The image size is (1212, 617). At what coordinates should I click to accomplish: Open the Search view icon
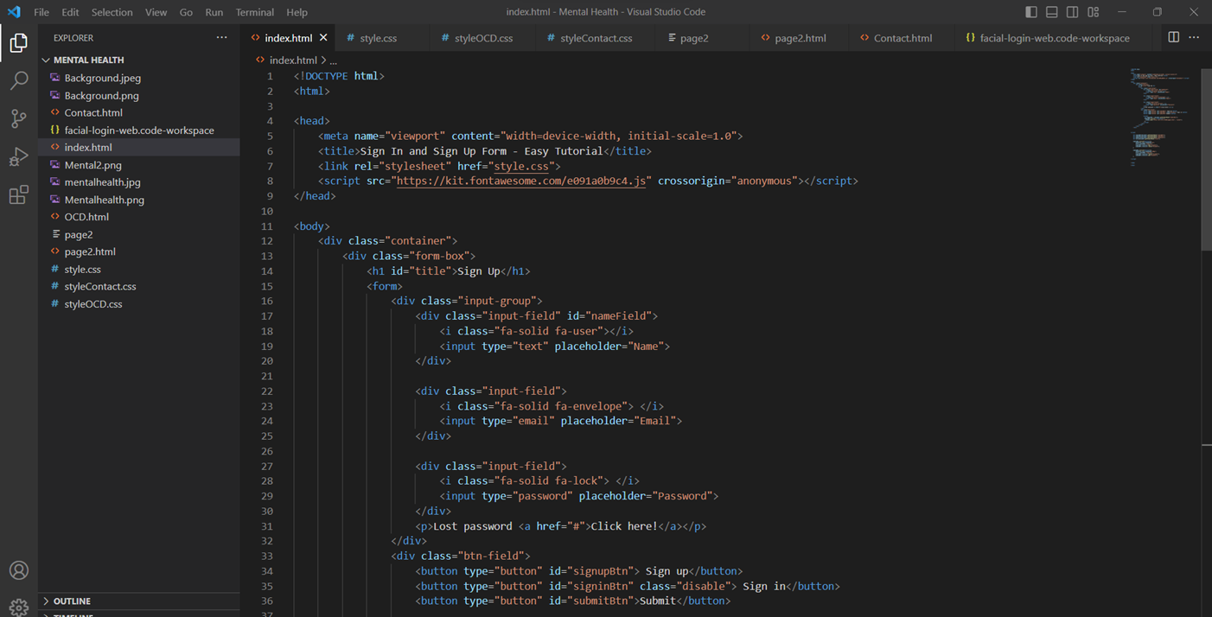tap(18, 80)
